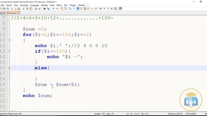Click the comment '//2+4+6+8+10+12+' line
The image size is (207, 116).
click(62, 18)
